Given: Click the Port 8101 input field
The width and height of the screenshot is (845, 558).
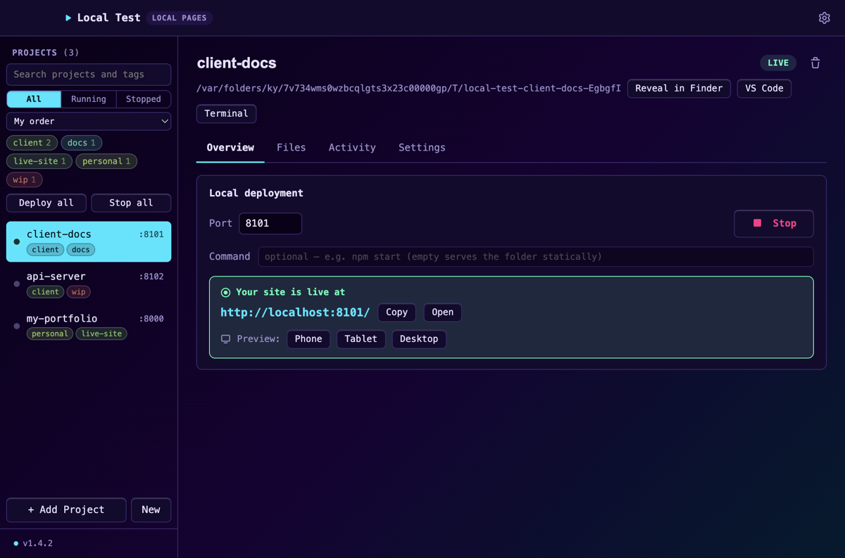Looking at the screenshot, I should click(x=270, y=224).
